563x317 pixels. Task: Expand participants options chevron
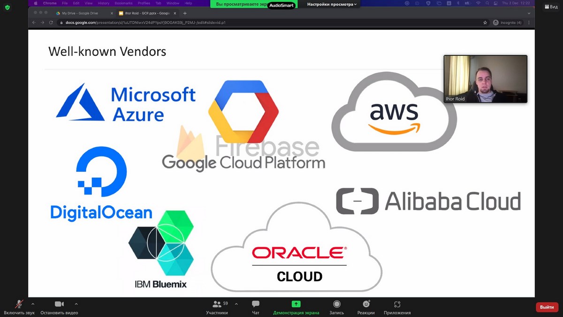coord(236,304)
